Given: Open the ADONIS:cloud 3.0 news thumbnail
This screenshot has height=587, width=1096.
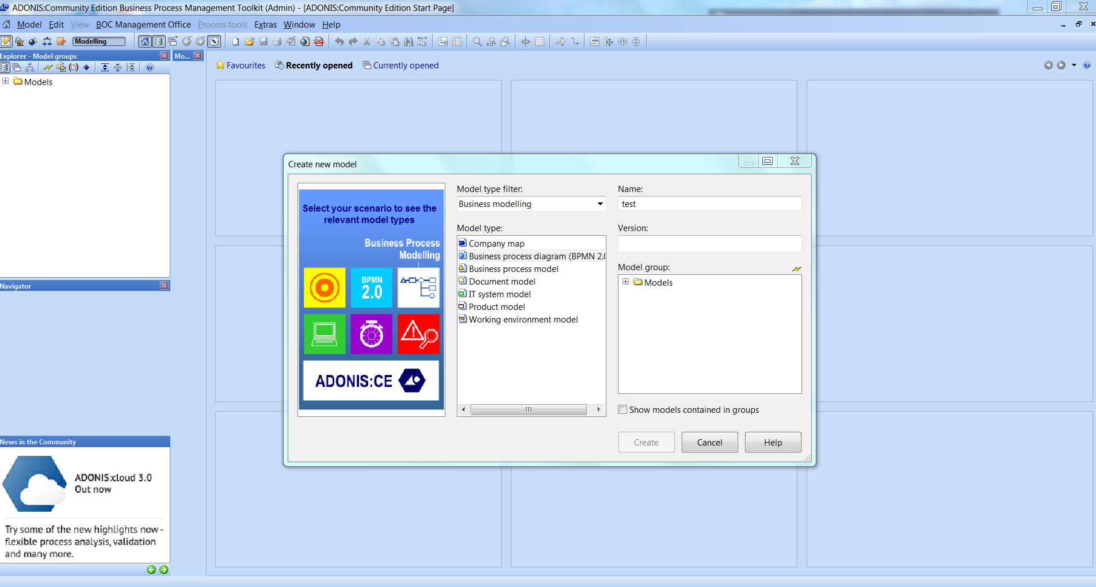Looking at the screenshot, I should [x=35, y=484].
